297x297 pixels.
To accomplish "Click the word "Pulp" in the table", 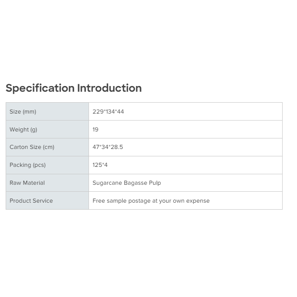I will pyautogui.click(x=155, y=183).
